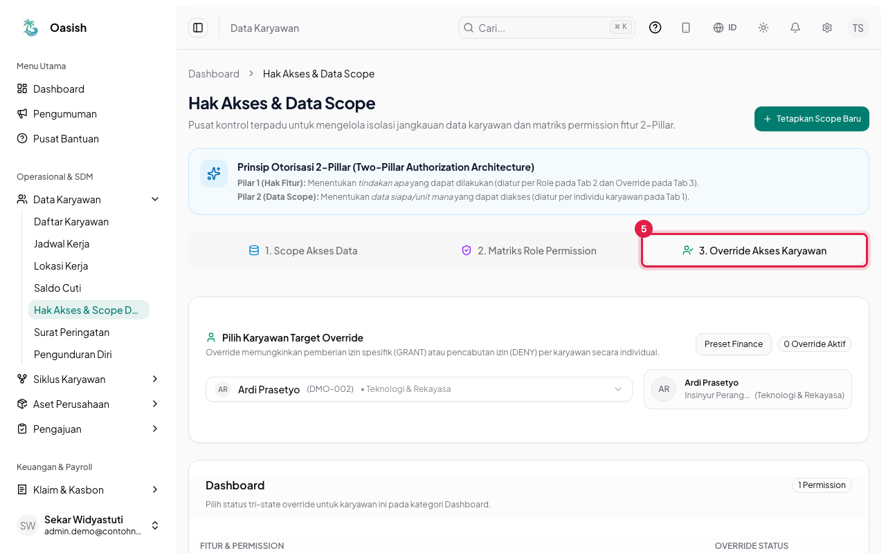Switch language via the ID globe icon
Screen dimensions: 886x553
[725, 28]
